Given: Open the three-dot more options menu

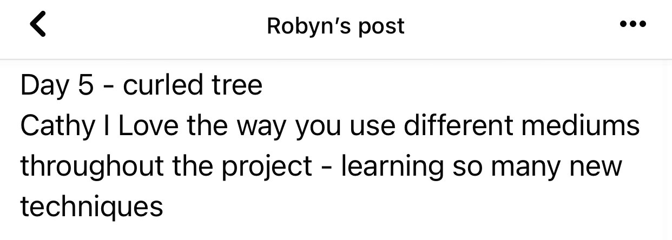Looking at the screenshot, I should [x=634, y=25].
